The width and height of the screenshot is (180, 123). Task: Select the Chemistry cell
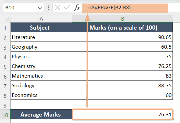pyautogui.click(x=41, y=66)
